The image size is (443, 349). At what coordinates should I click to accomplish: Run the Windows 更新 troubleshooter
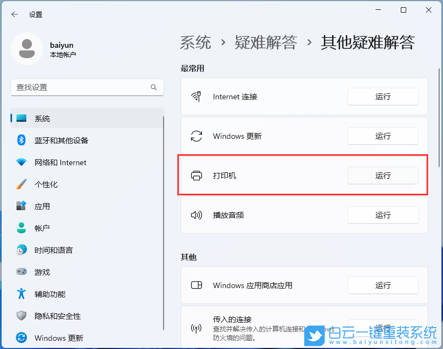click(383, 136)
